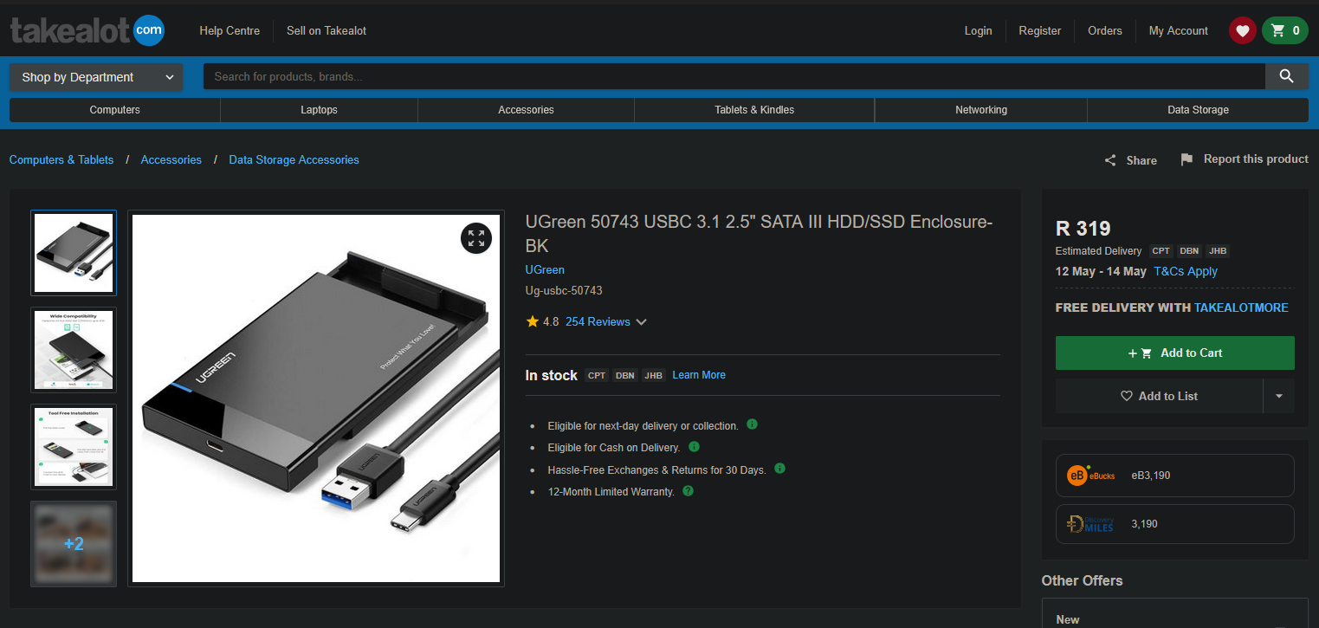Open the Laptops category tab

(319, 110)
